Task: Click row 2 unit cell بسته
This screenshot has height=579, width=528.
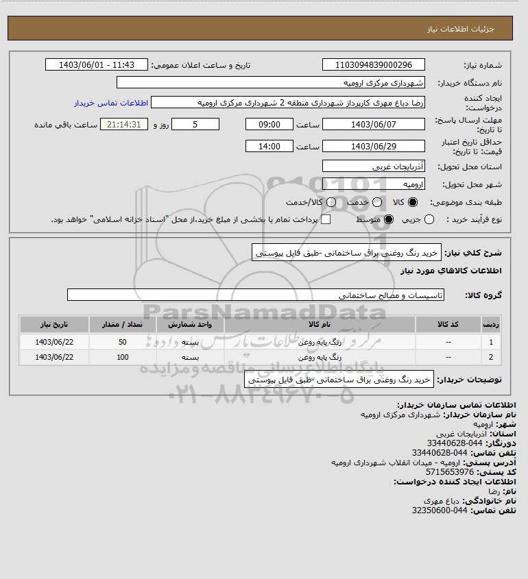Action: [190, 358]
